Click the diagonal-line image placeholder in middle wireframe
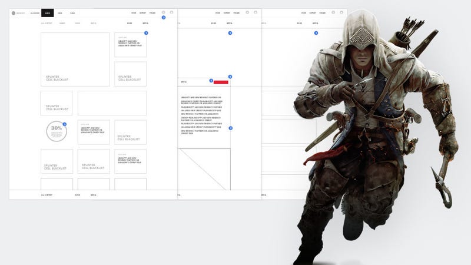Image resolution: width=471 pixels, height=265 pixels. point(204,169)
